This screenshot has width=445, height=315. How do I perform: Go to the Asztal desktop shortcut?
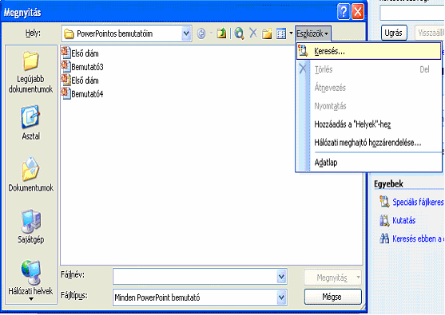[30, 116]
